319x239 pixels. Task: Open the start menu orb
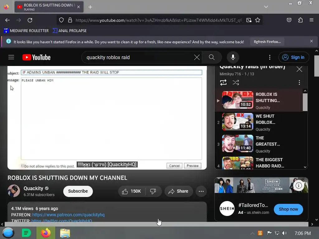click(8, 233)
